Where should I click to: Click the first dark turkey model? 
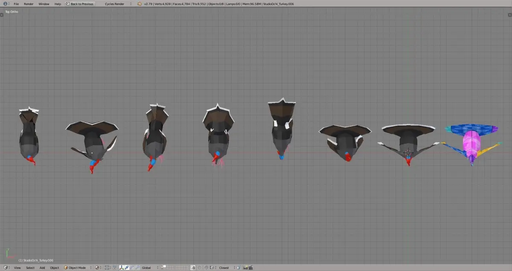tap(29, 136)
